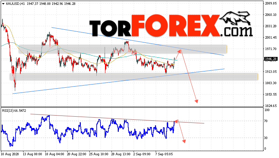This screenshot has height=158, width=279.
Task: Click the 2001.45 price scale value
Action: pyautogui.click(x=271, y=38)
